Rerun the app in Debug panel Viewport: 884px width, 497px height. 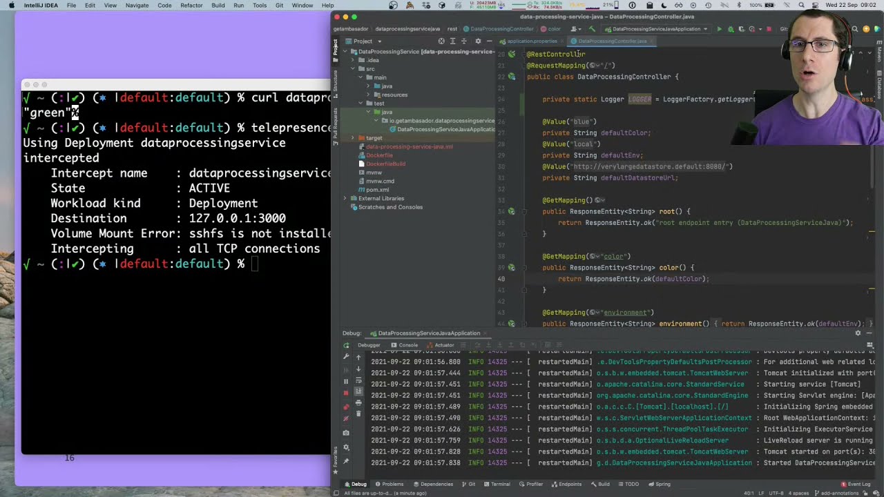click(346, 345)
